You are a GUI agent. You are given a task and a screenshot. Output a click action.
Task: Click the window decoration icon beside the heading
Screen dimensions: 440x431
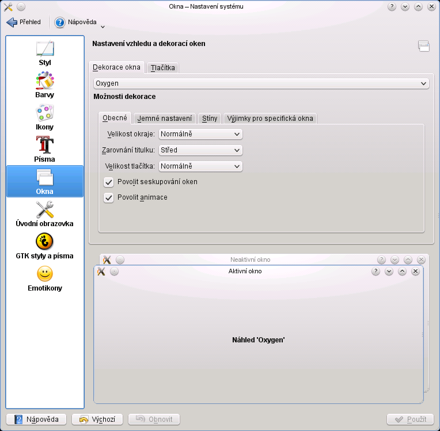pyautogui.click(x=424, y=46)
